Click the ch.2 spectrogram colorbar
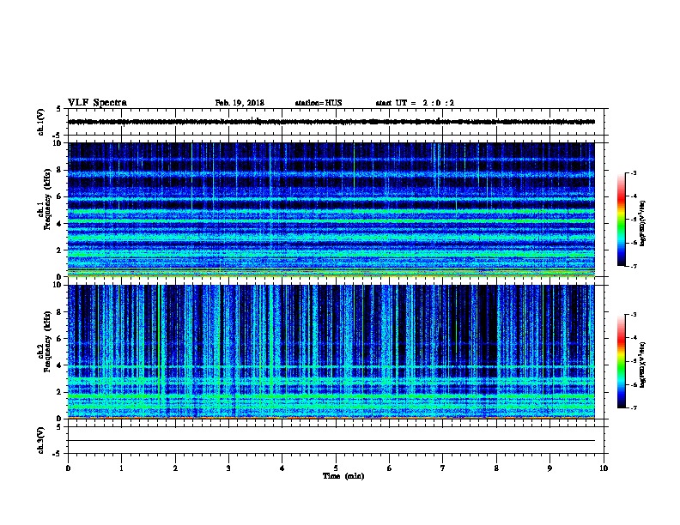Screen dimensions: 680x525 [621, 361]
